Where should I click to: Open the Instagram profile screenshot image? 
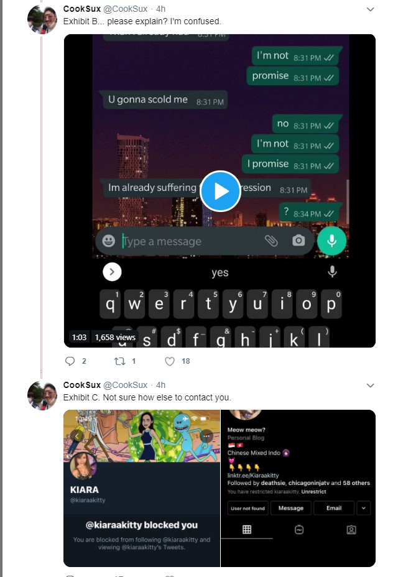pos(298,488)
